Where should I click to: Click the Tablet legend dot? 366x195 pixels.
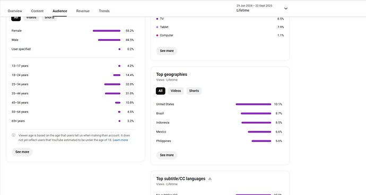(157, 27)
